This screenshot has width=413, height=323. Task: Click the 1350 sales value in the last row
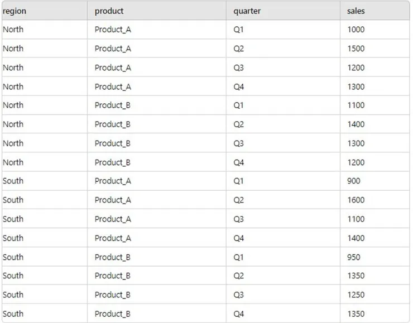click(x=356, y=314)
